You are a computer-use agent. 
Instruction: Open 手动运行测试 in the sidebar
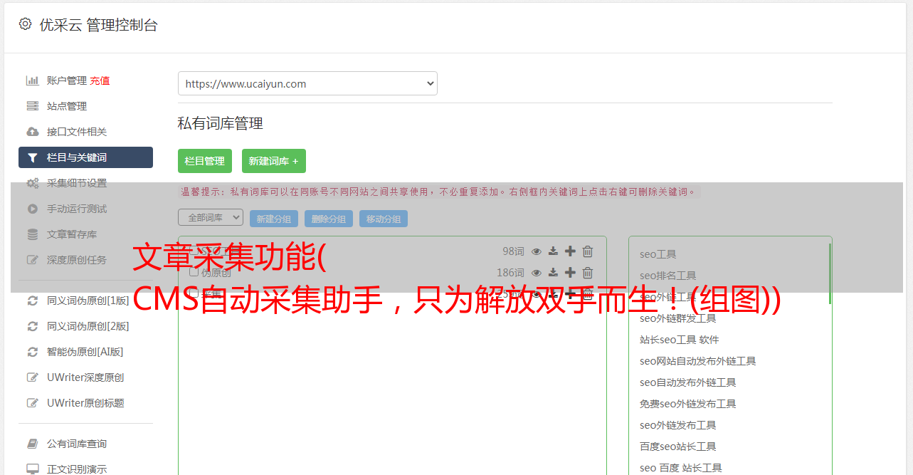coord(77,209)
